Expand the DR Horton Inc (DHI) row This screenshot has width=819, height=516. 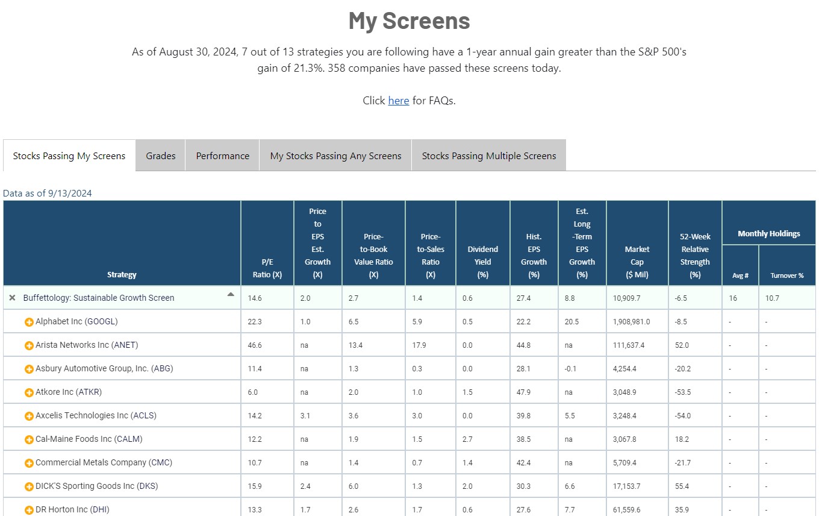click(x=29, y=509)
